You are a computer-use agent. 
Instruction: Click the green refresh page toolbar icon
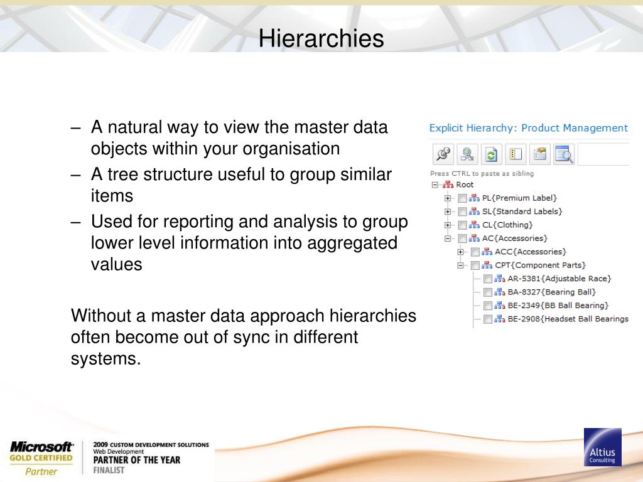pyautogui.click(x=491, y=154)
